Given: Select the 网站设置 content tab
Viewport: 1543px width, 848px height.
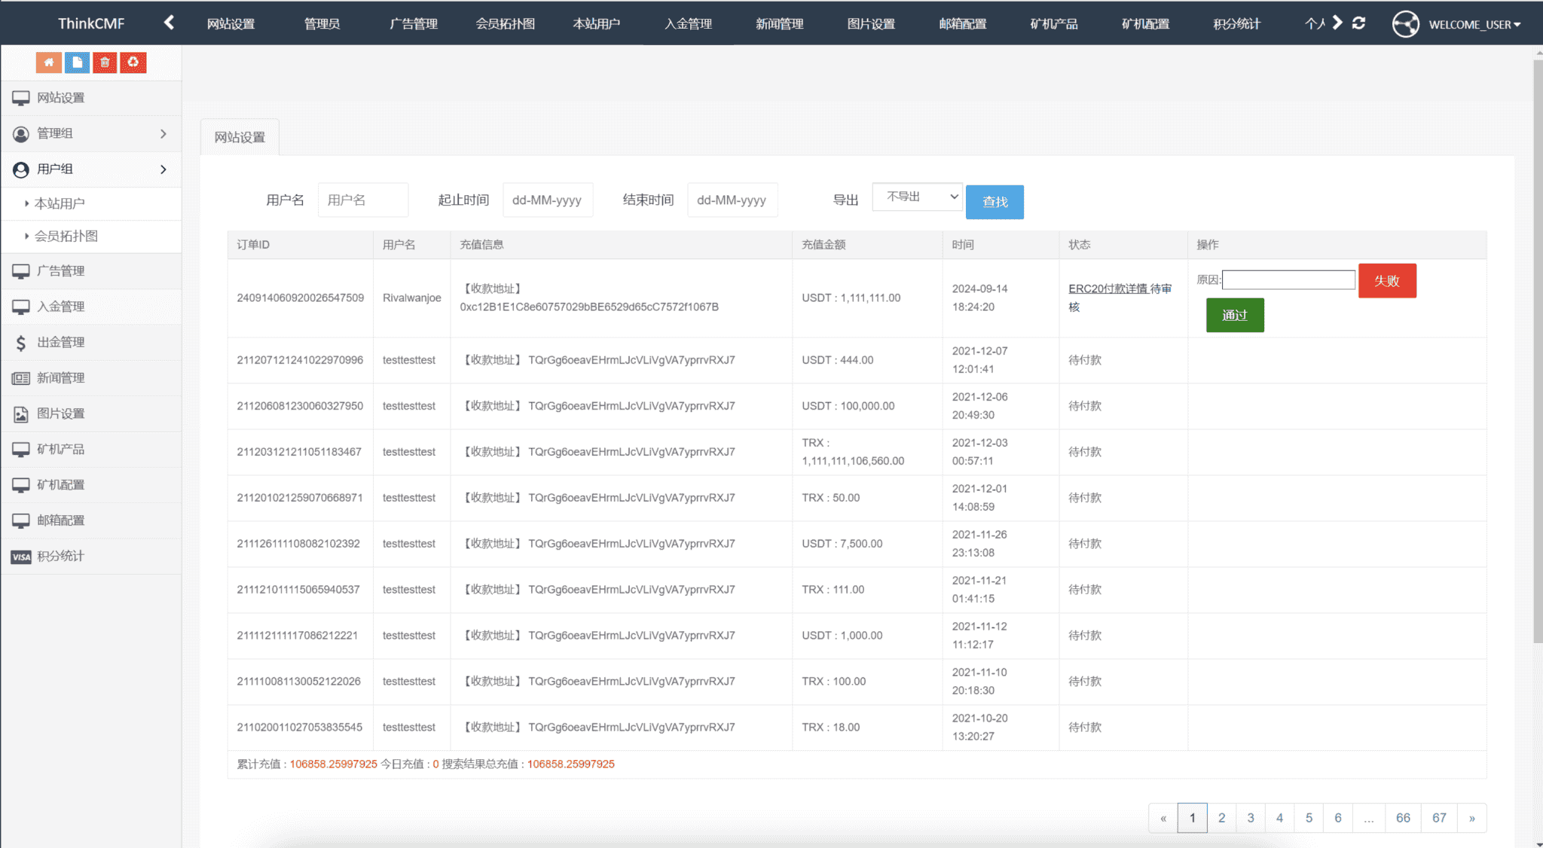Looking at the screenshot, I should 240,137.
